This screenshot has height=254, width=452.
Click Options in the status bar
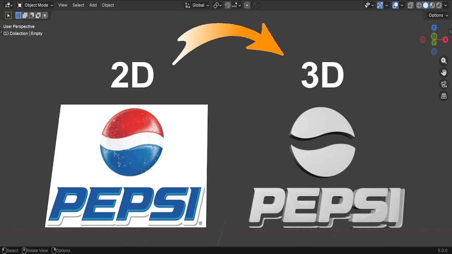point(61,250)
